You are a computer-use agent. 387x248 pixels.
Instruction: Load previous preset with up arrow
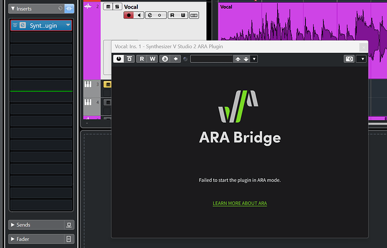pos(238,59)
